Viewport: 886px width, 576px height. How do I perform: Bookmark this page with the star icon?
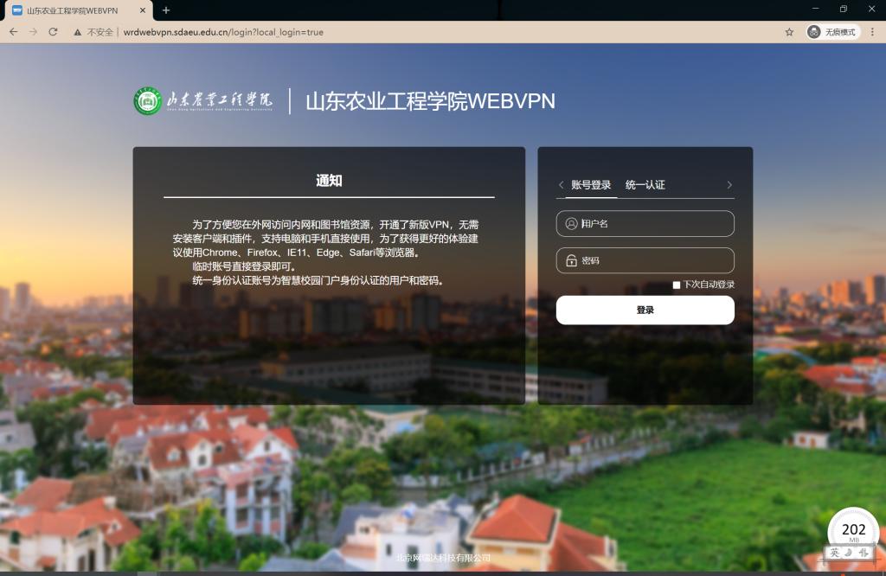pos(789,32)
